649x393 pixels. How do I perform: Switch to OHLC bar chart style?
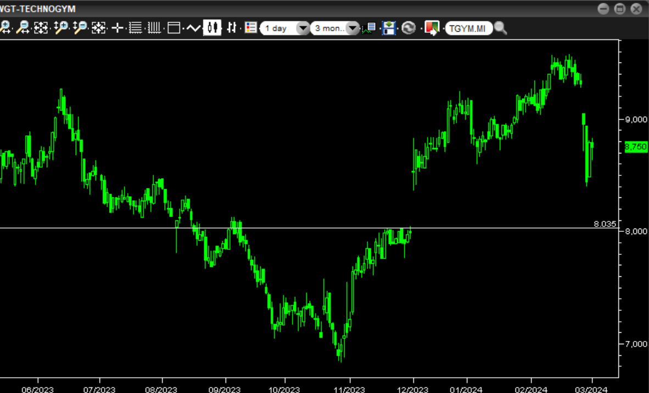click(x=232, y=28)
